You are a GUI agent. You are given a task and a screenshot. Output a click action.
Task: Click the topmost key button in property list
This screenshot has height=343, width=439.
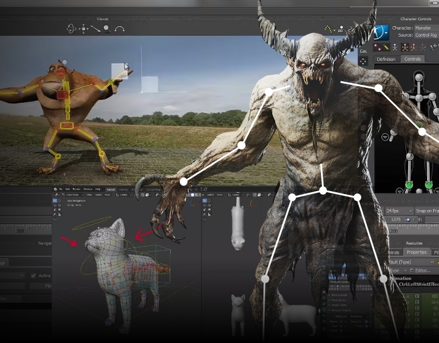[417, 296]
